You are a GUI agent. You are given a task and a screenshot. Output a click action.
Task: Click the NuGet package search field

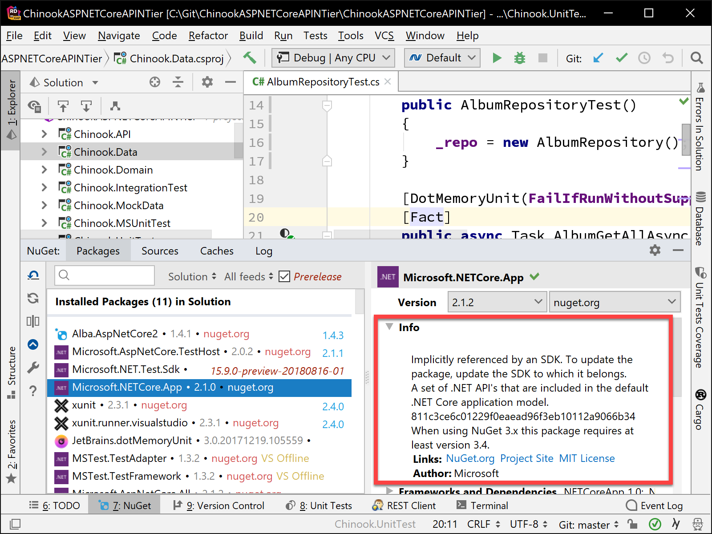(x=105, y=275)
